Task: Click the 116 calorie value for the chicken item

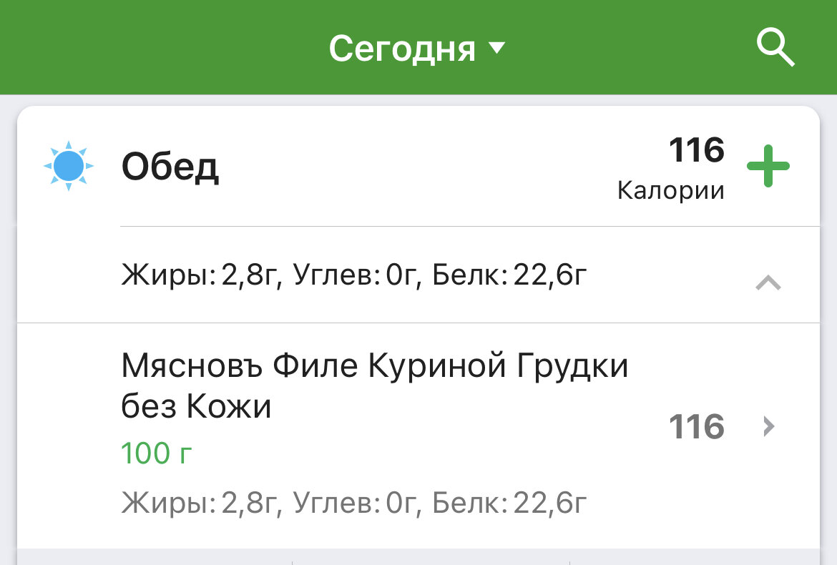Action: 696,426
